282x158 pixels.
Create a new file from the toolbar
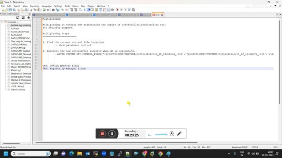[3, 10]
